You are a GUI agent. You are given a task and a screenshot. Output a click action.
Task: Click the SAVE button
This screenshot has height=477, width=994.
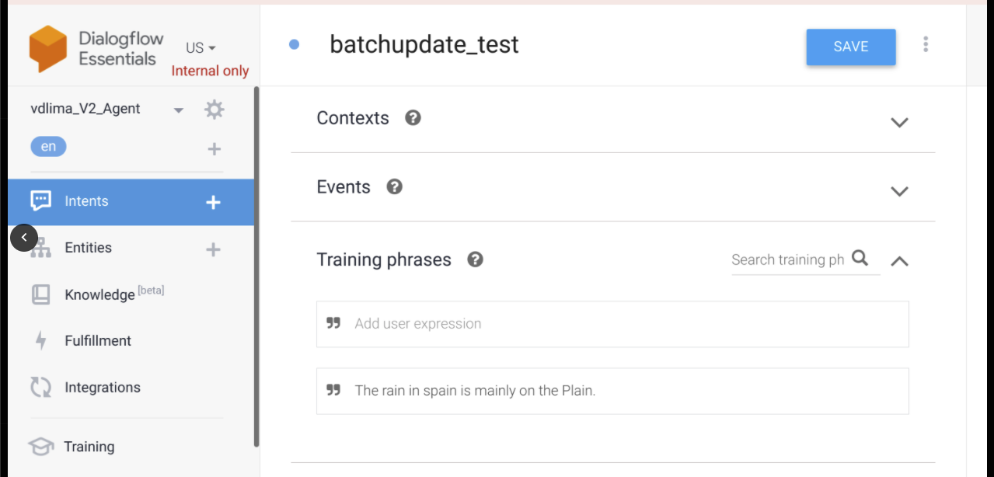851,47
